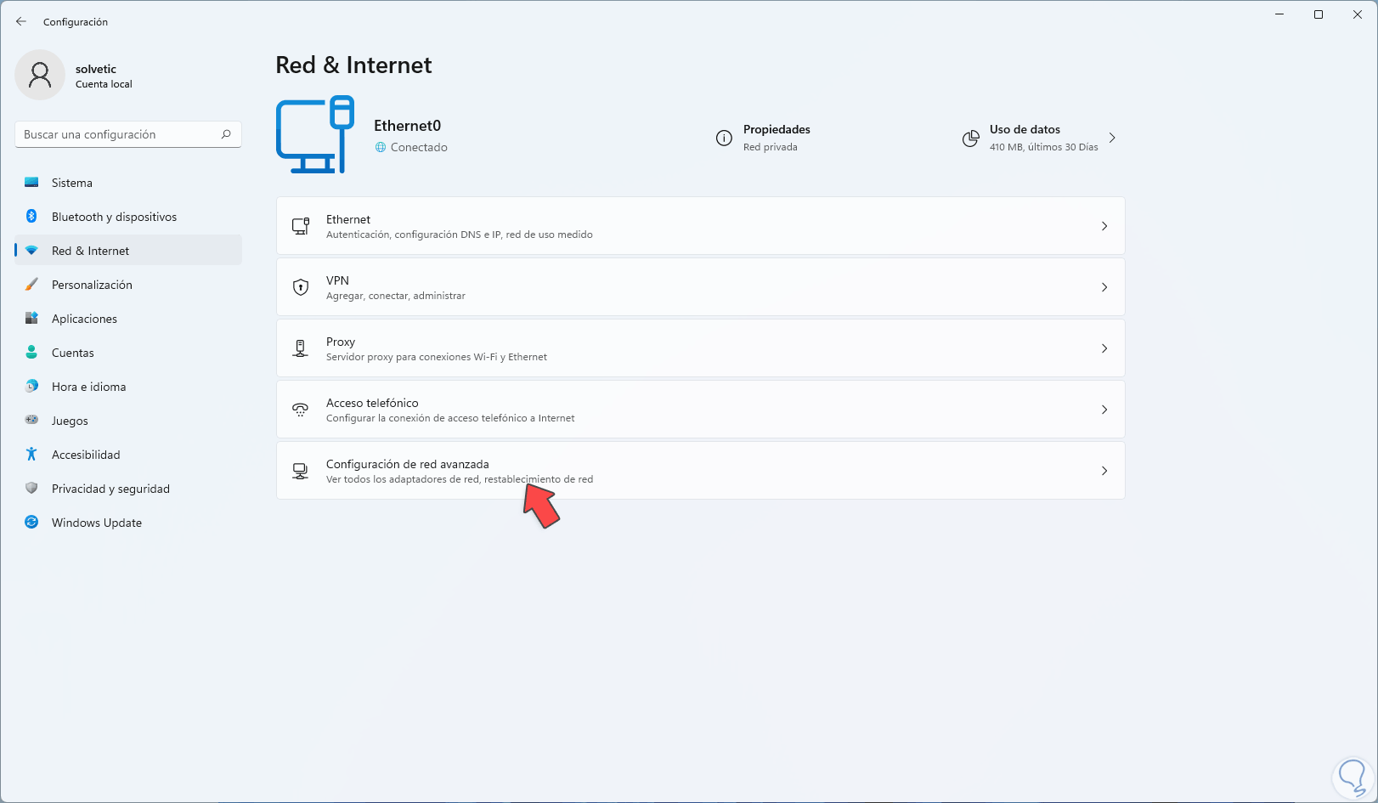Click the Ethernet row monitor icon
This screenshot has width=1378, height=803.
click(x=301, y=226)
